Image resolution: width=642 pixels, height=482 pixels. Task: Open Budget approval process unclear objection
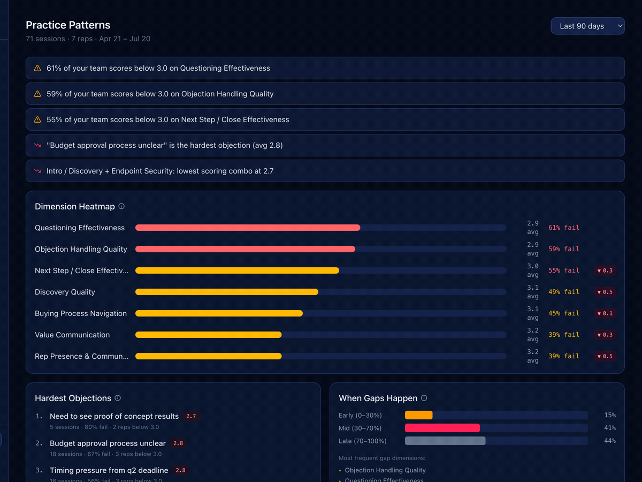coord(108,443)
